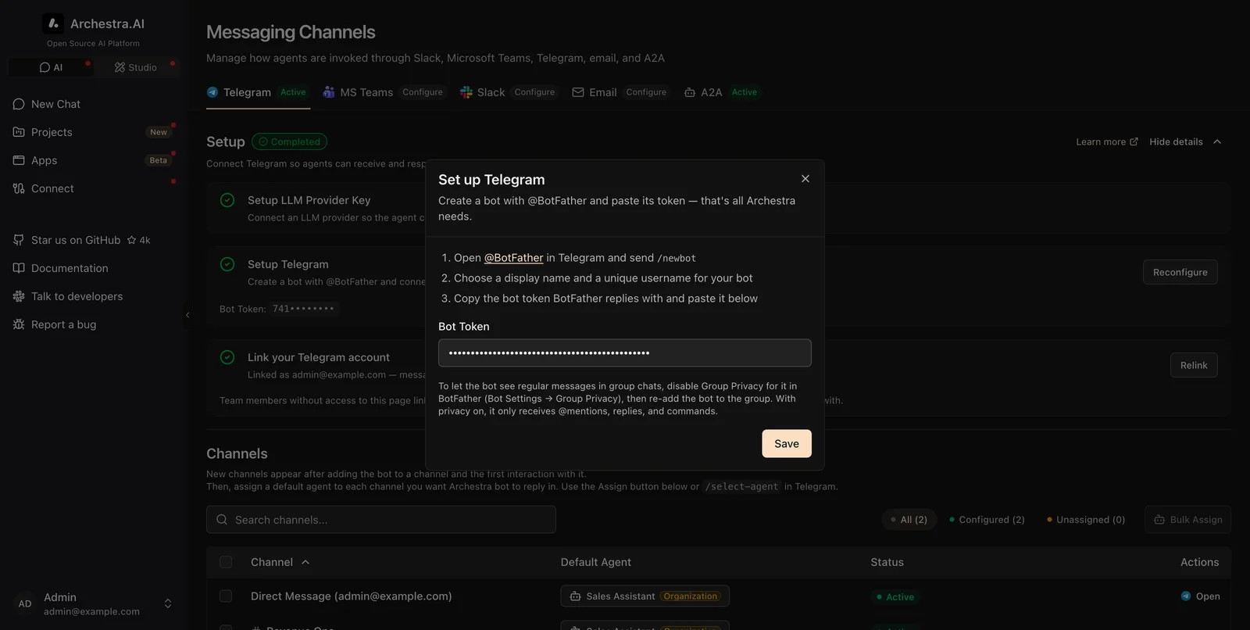
Task: Open Sales Assistant agent dropdown for Direct Message
Action: [645, 596]
